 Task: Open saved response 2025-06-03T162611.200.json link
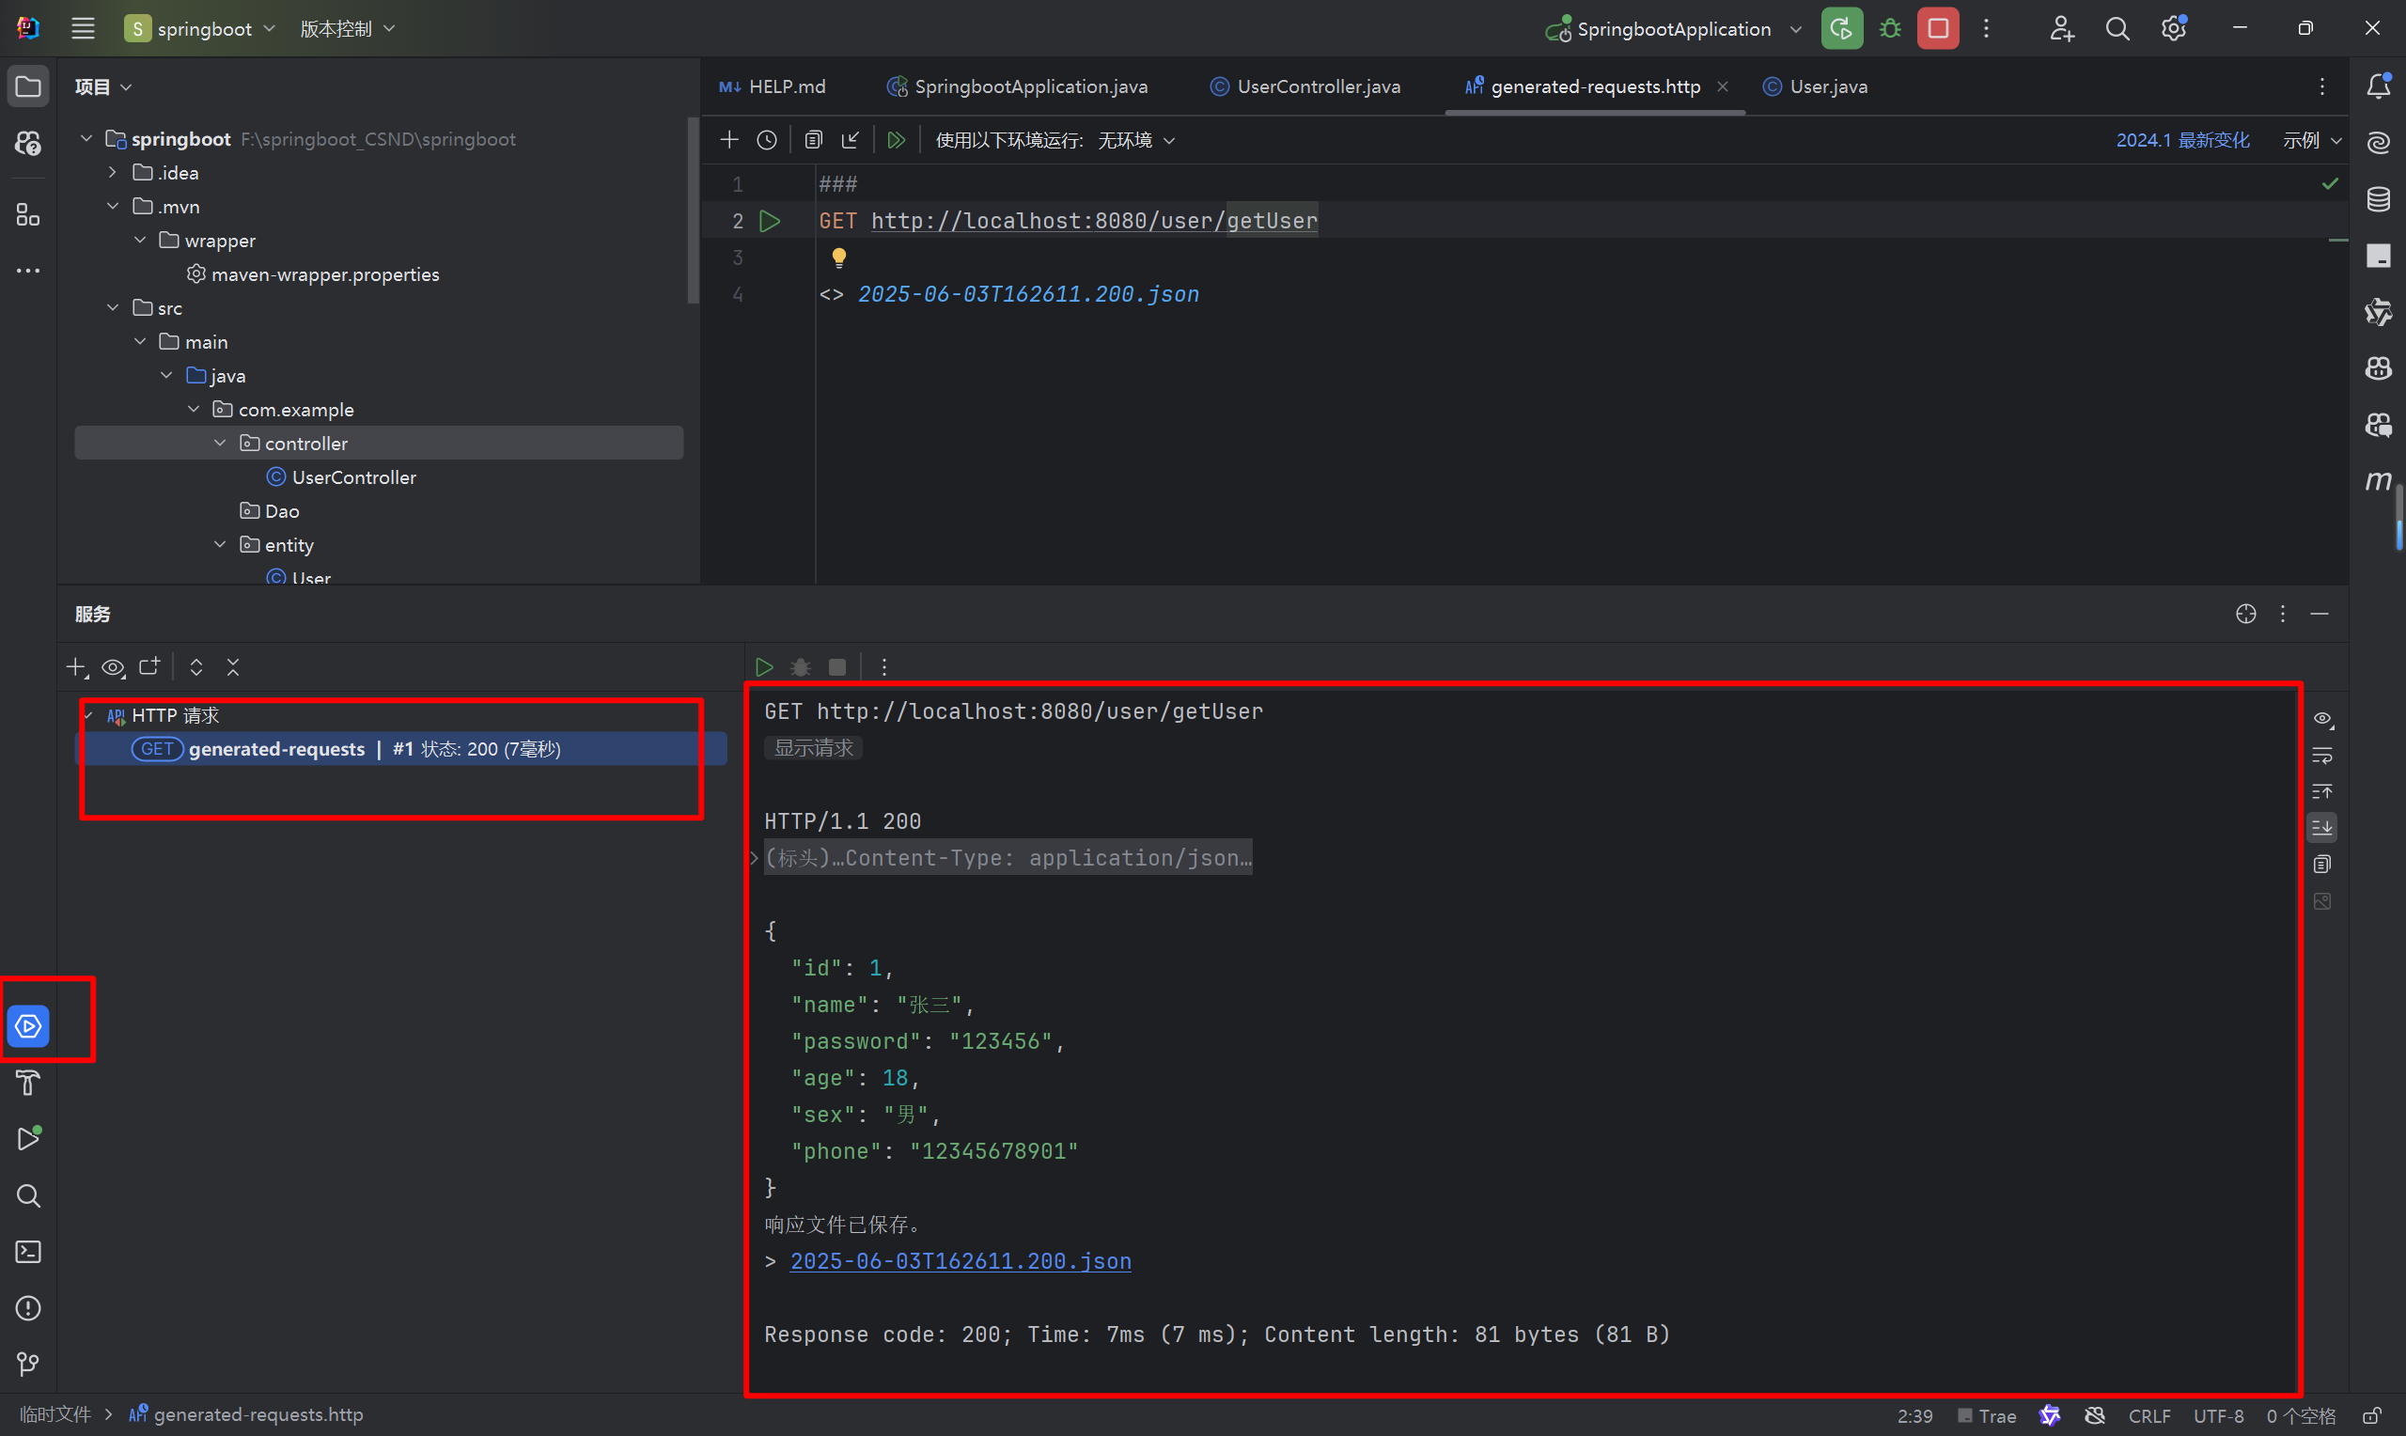point(960,1261)
